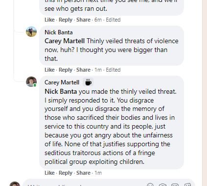Attach a photo using the camera icon

pyautogui.click(x=162, y=185)
